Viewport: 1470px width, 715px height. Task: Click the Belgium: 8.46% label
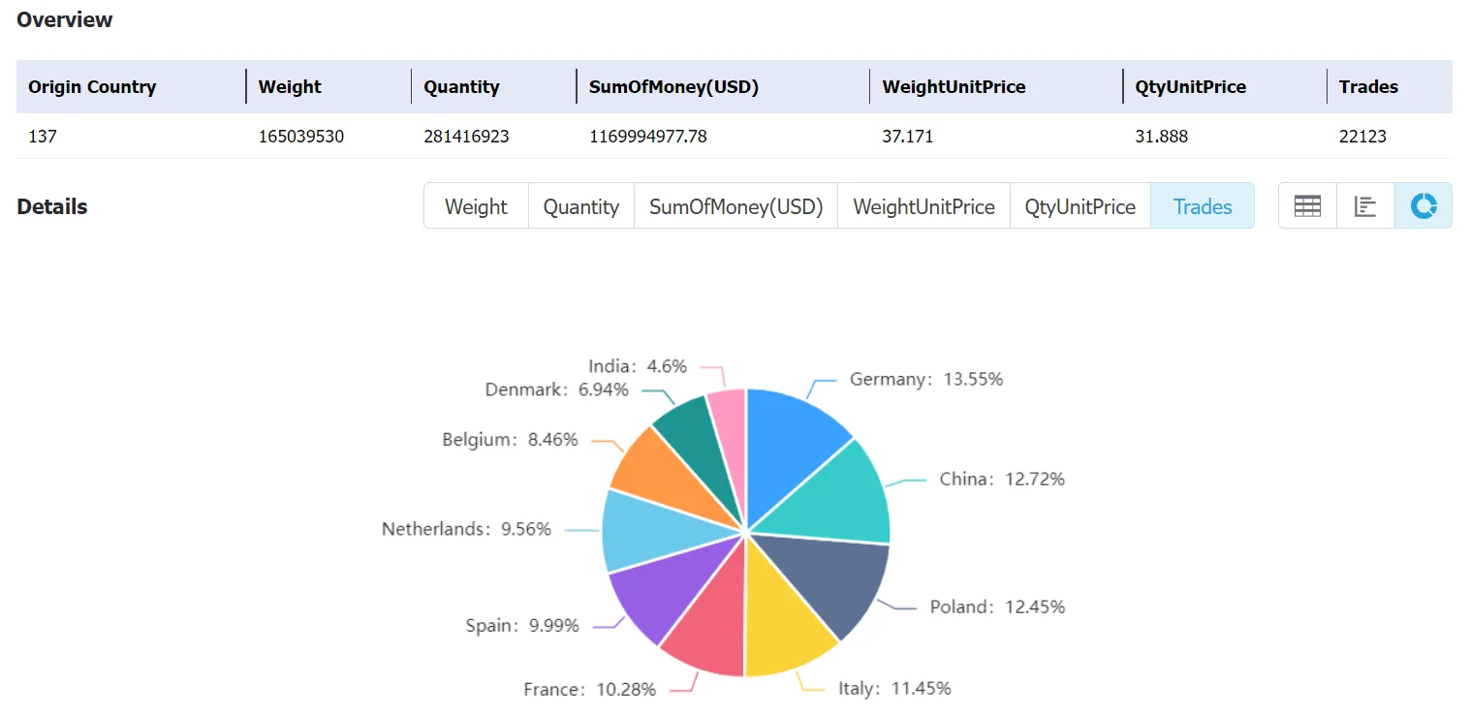[x=510, y=439]
